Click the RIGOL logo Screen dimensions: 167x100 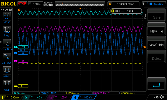[9, 4]
